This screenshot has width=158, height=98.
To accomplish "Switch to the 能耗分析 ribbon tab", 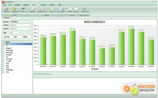I will click(x=44, y=5).
